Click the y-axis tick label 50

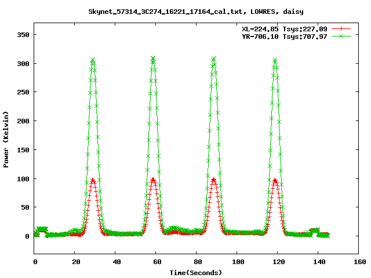[x=26, y=207]
